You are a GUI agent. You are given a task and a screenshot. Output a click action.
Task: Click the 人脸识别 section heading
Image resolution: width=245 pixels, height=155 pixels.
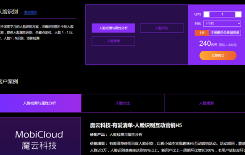9,12
